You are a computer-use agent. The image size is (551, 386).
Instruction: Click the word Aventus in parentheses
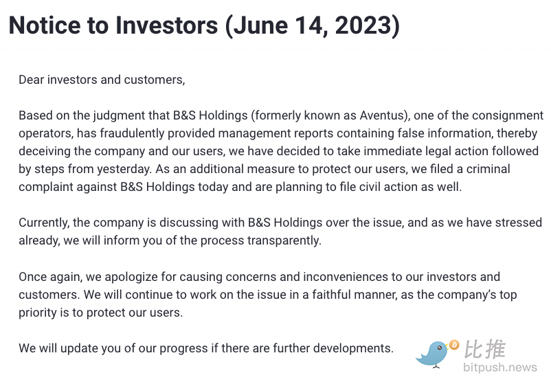(x=381, y=115)
